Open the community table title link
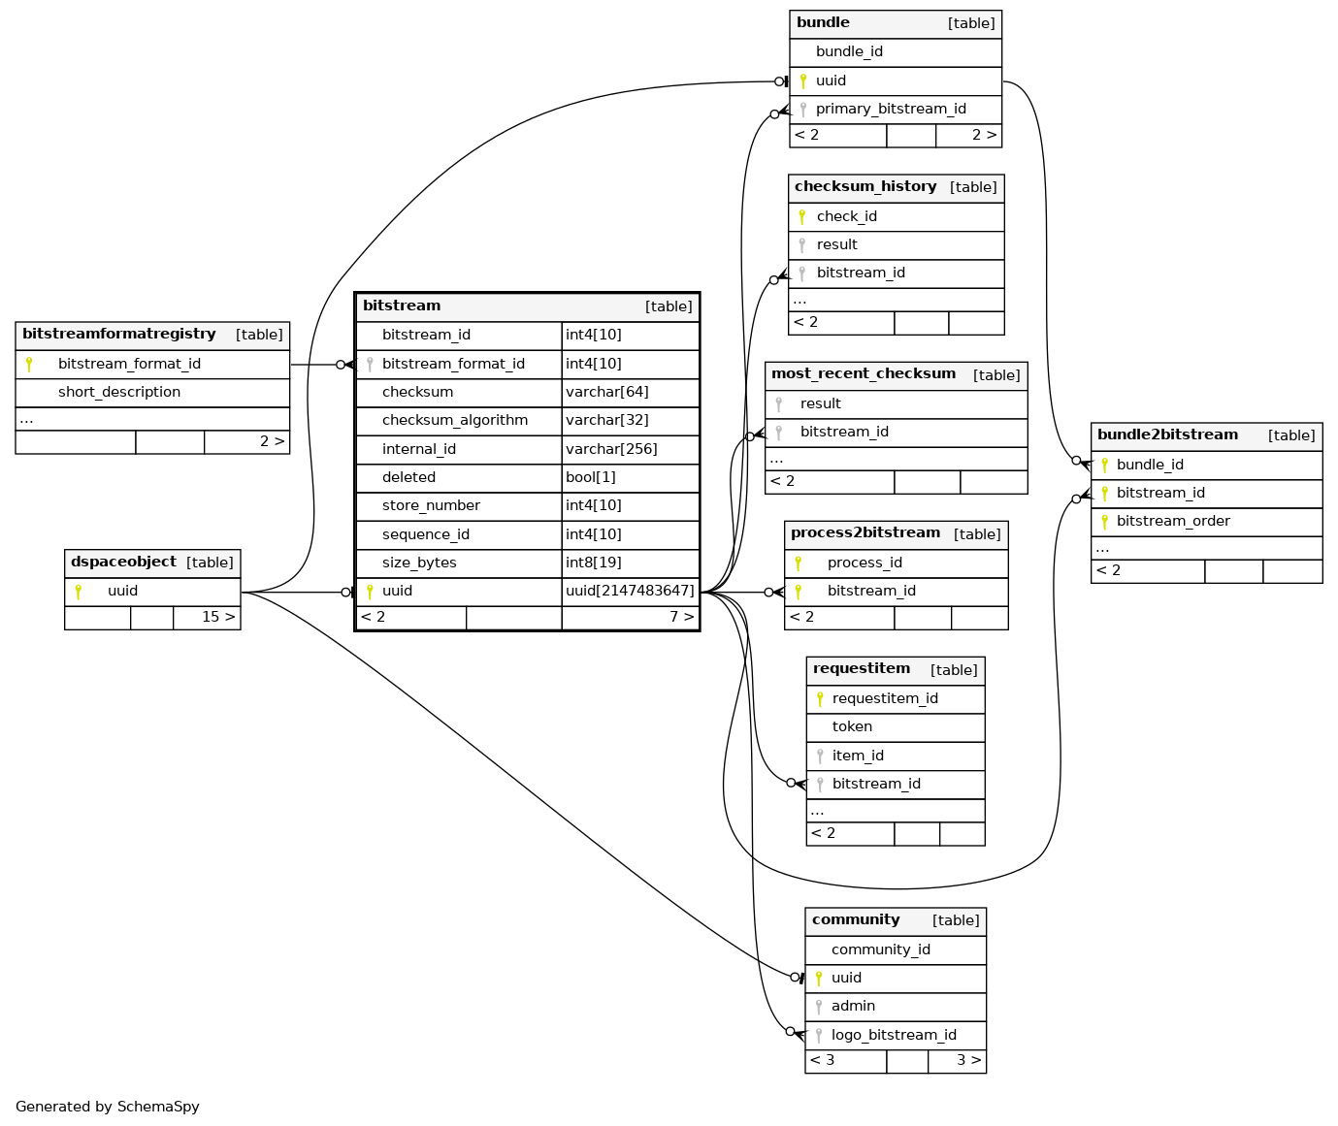This screenshot has height=1126, width=1338. click(x=856, y=920)
